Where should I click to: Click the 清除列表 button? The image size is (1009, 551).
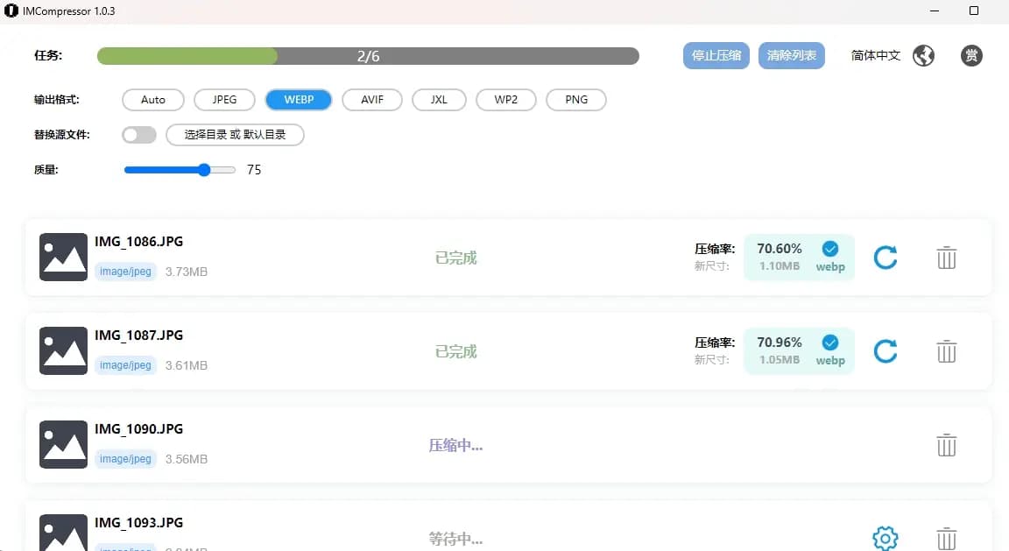[791, 56]
